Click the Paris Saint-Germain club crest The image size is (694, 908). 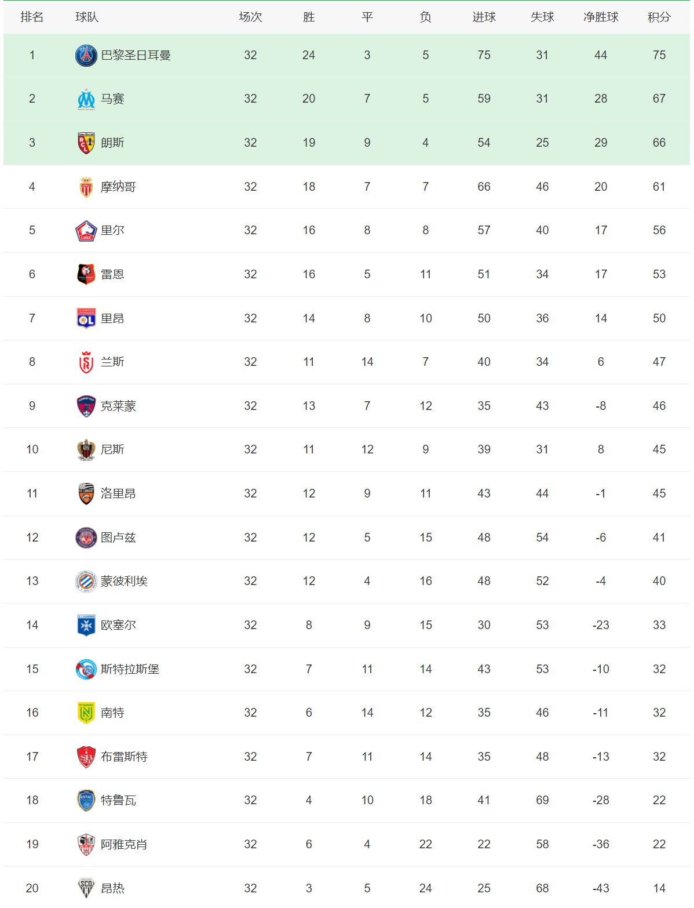tap(86, 55)
